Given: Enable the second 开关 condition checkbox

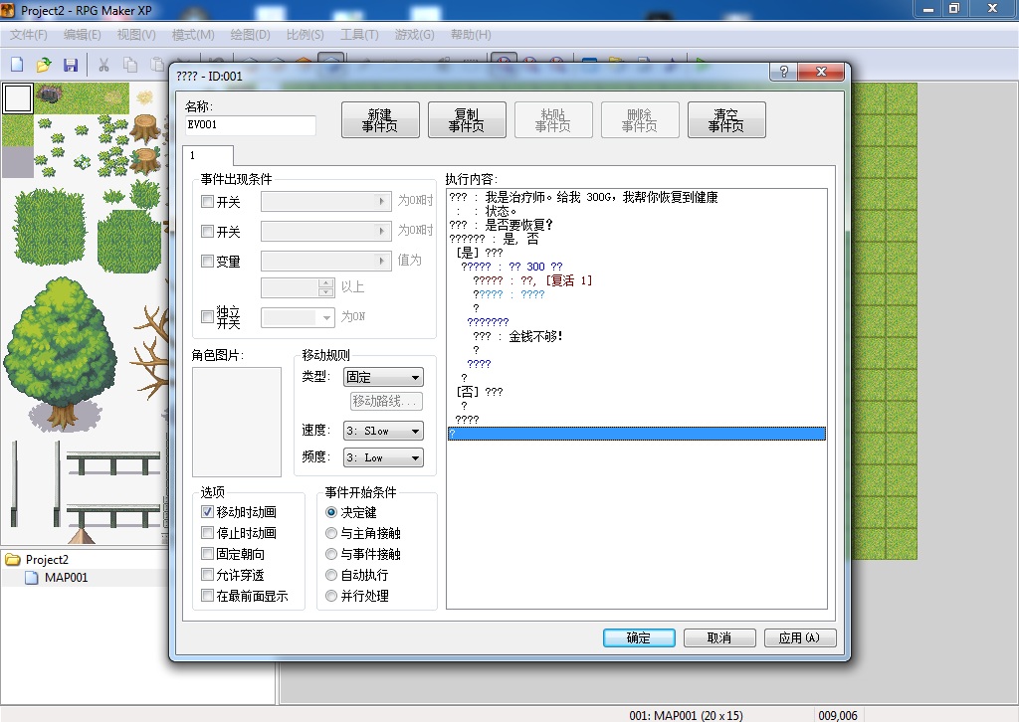Looking at the screenshot, I should (x=207, y=231).
